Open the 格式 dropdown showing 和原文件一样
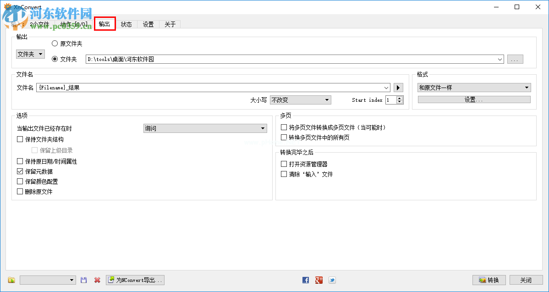Screen dimensions: 549x292 pyautogui.click(x=474, y=87)
